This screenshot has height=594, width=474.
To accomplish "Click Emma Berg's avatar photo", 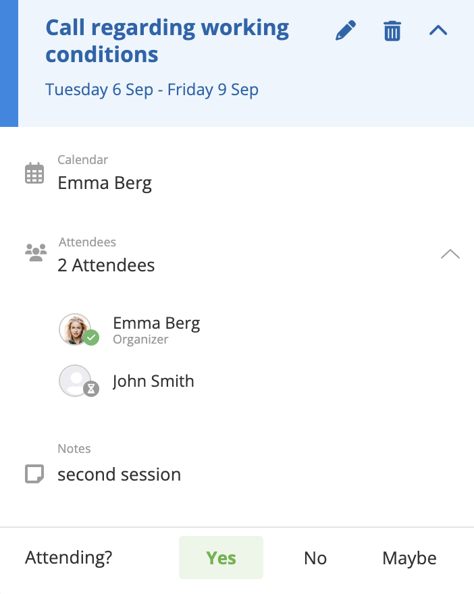I will (x=74, y=329).
